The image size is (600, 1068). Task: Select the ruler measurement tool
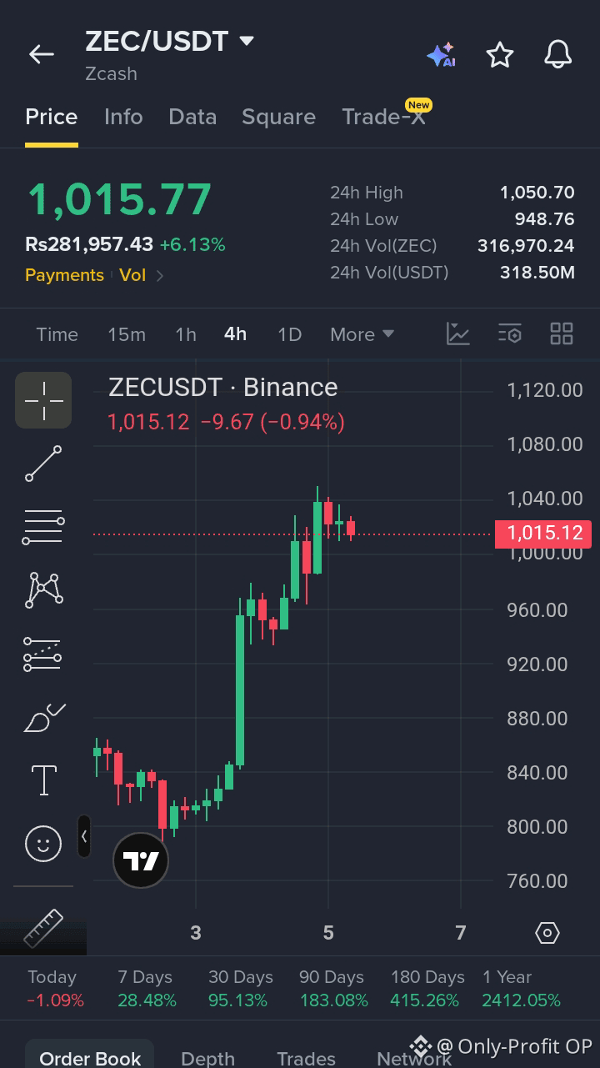pyautogui.click(x=42, y=928)
